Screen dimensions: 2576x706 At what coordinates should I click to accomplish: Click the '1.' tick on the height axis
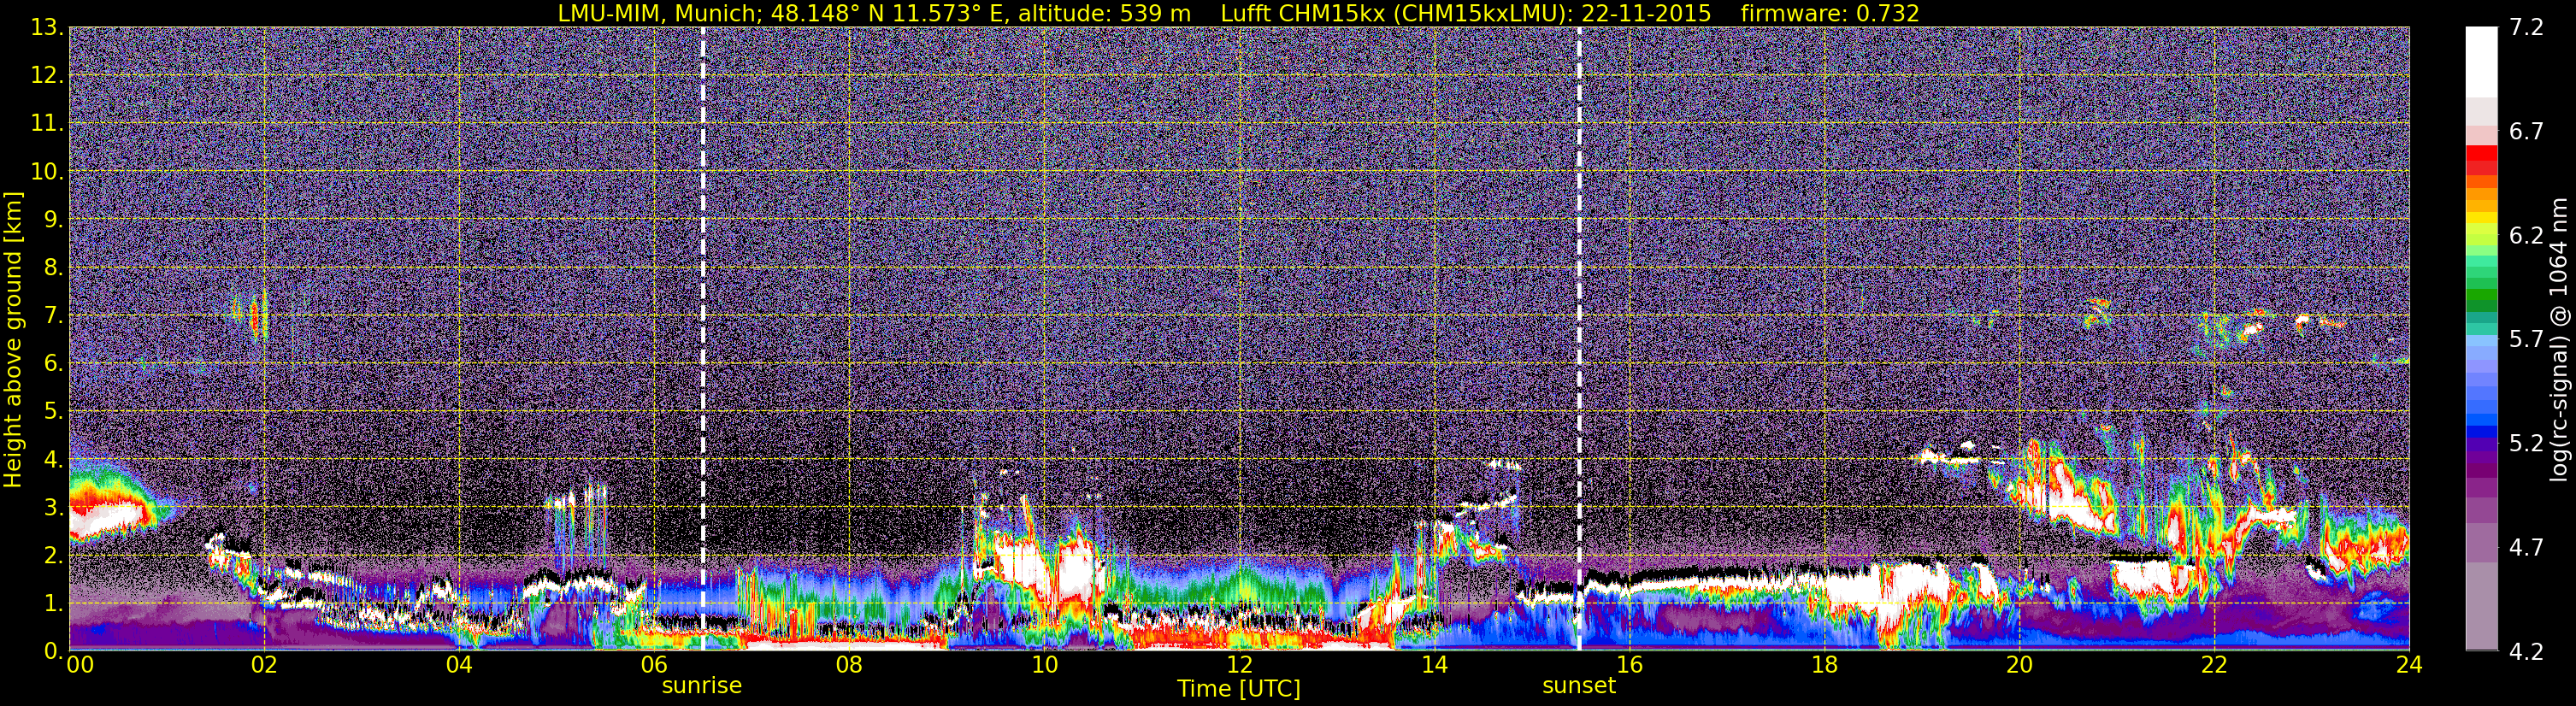tap(54, 604)
